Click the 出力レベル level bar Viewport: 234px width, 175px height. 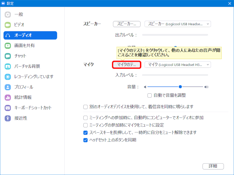(x=175, y=35)
